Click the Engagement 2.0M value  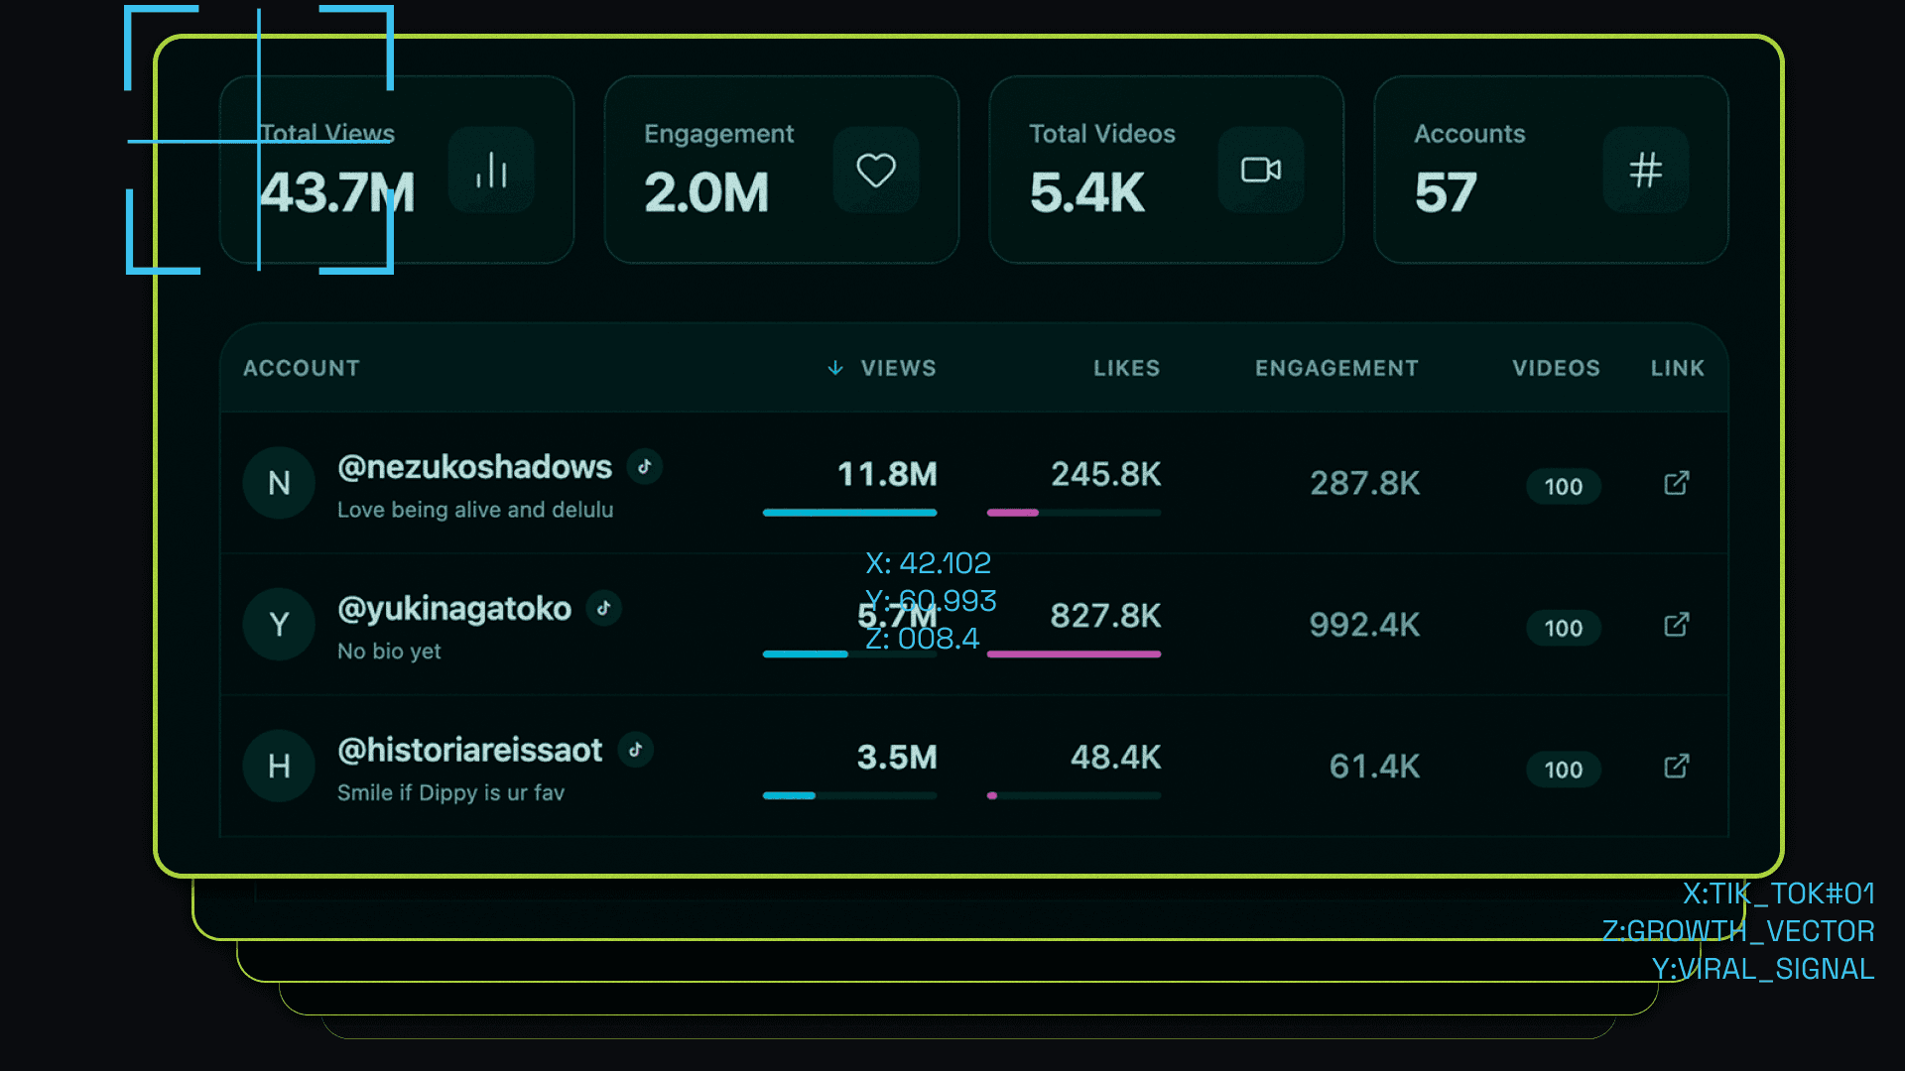[706, 192]
